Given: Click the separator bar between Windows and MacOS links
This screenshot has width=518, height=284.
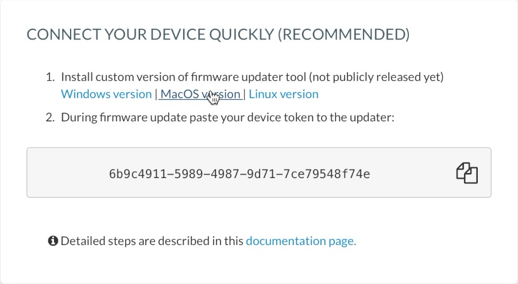Looking at the screenshot, I should click(x=156, y=94).
